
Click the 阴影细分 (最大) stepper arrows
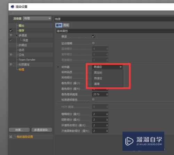tap(107, 120)
